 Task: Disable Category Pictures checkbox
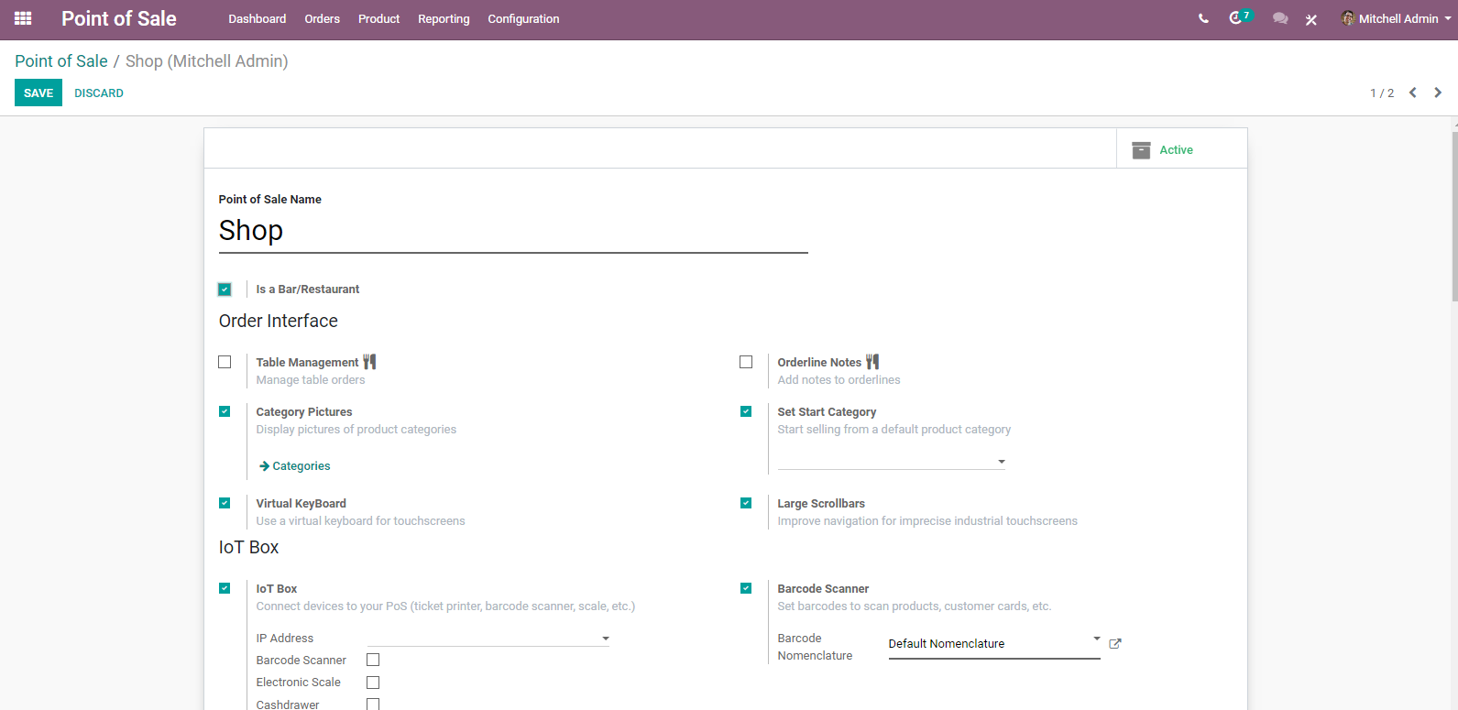click(x=225, y=411)
